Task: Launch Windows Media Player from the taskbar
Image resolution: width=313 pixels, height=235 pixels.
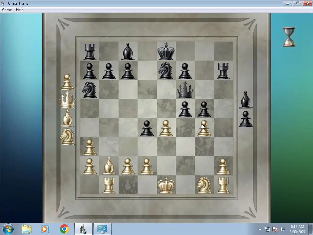Action: 45,229
